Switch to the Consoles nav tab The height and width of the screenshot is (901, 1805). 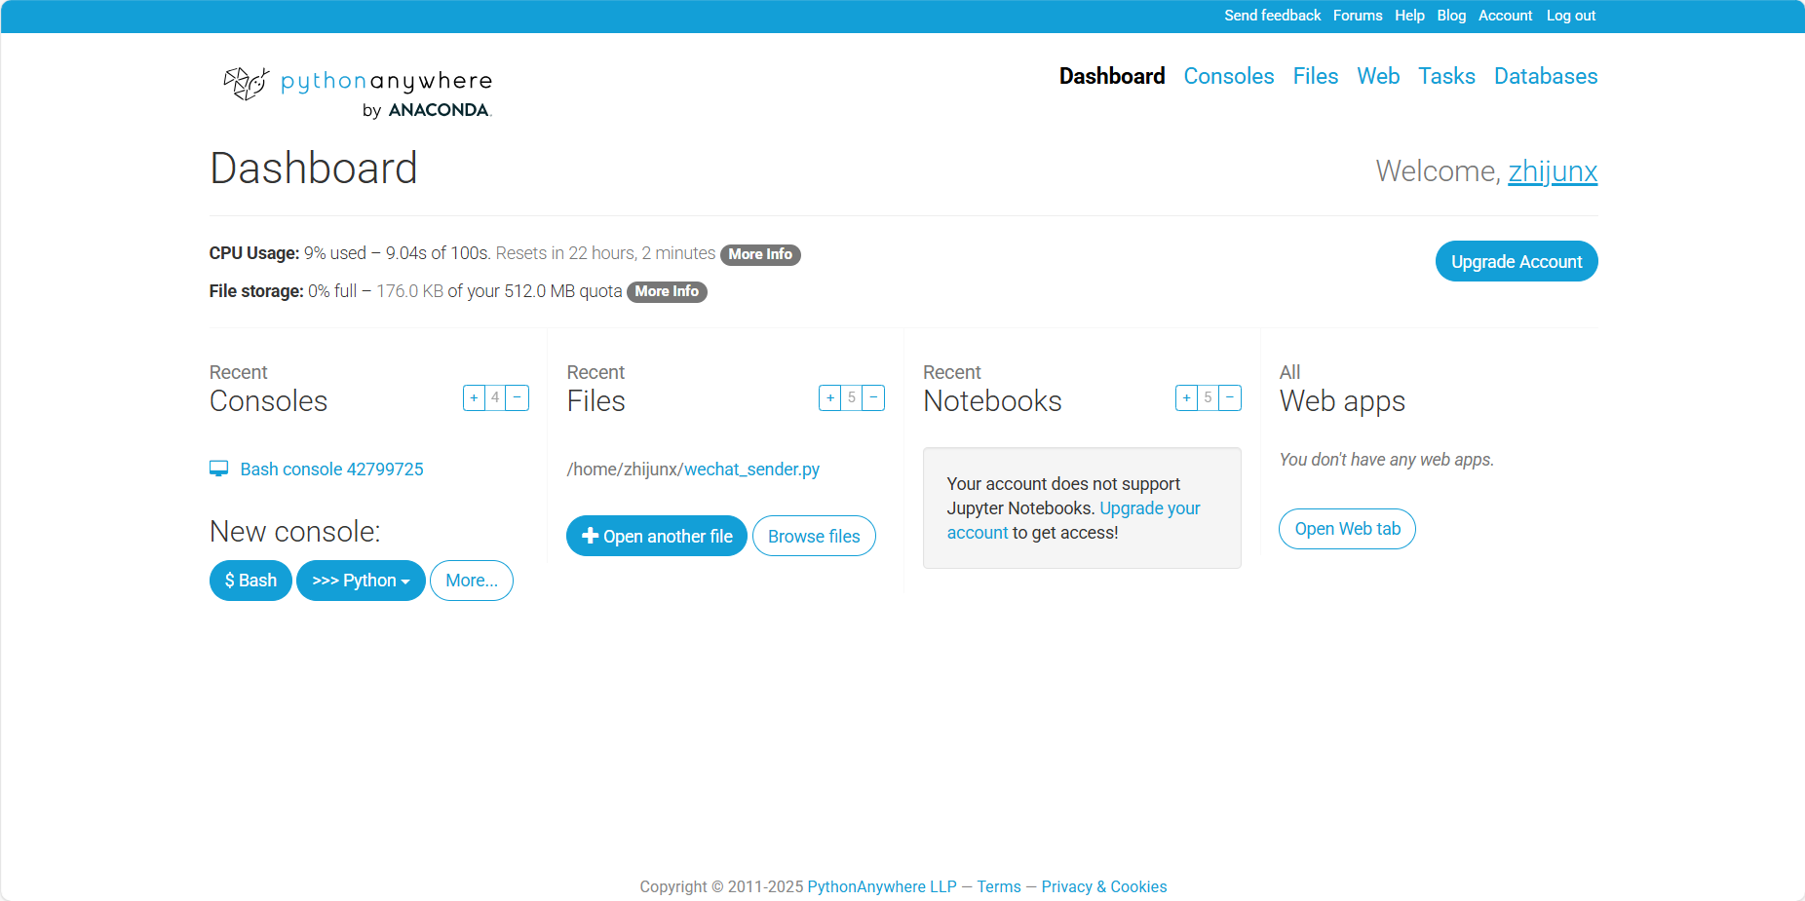(x=1229, y=76)
